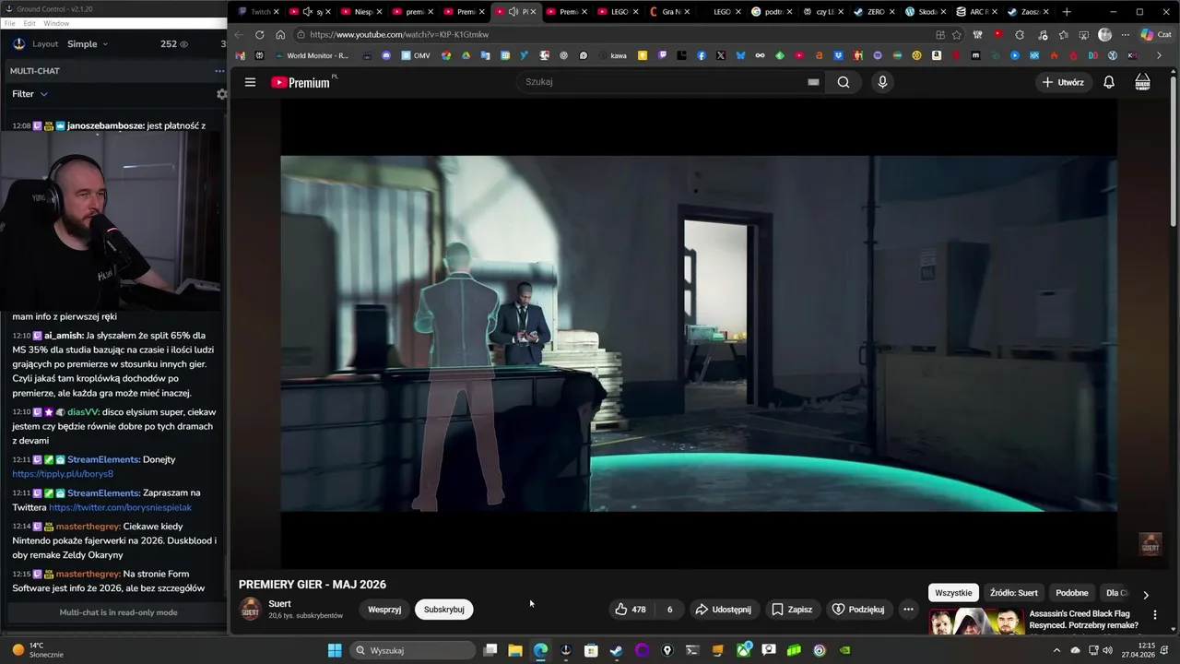Like the video with 478 likes
This screenshot has width=1180, height=664.
(631, 610)
